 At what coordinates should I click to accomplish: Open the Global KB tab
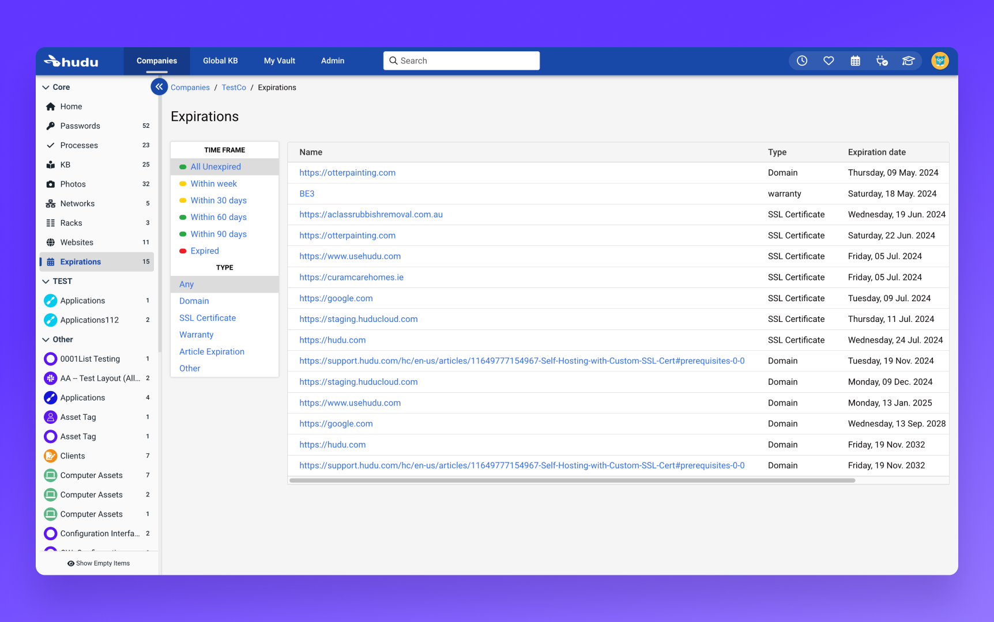pos(220,60)
